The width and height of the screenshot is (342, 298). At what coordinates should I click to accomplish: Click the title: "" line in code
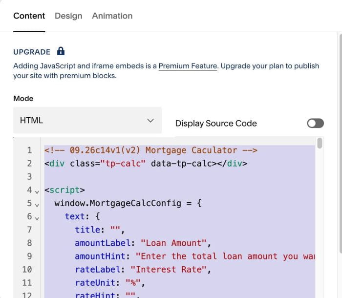(100, 230)
